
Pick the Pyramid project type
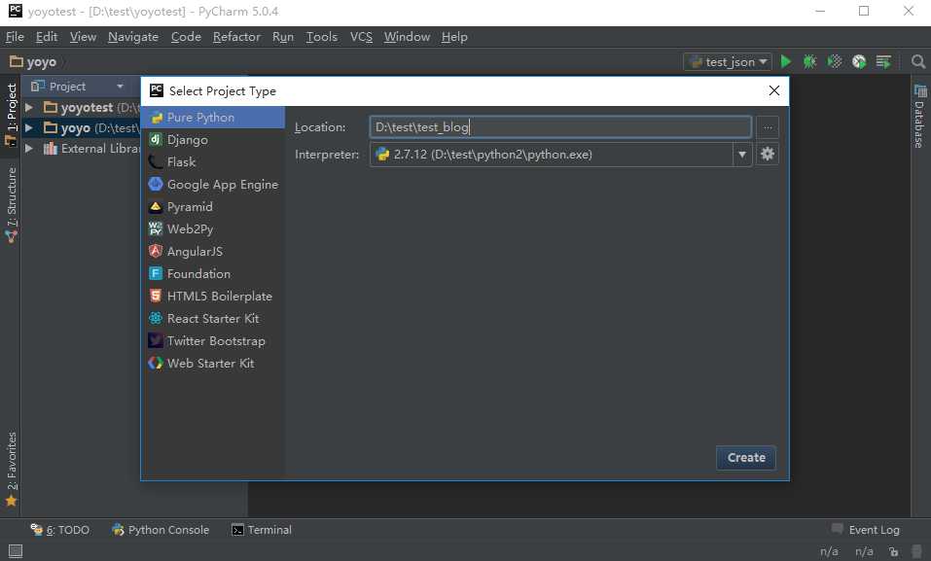tap(213, 206)
